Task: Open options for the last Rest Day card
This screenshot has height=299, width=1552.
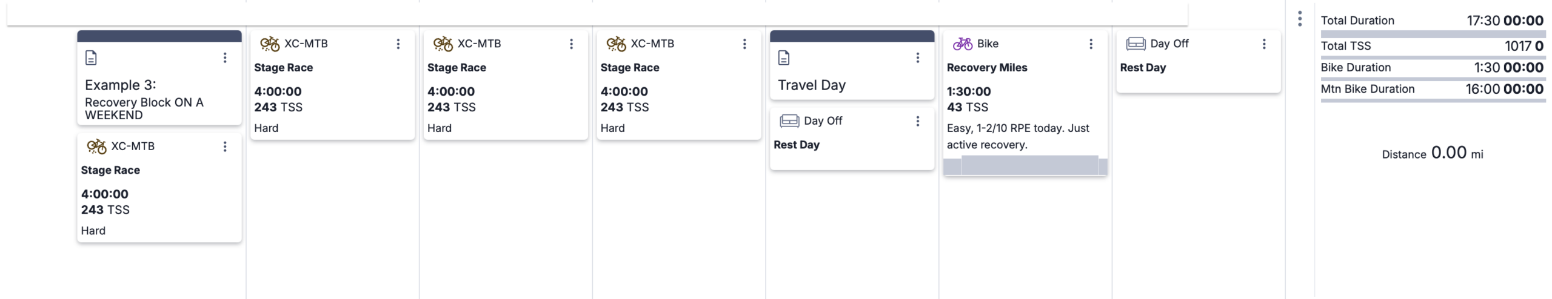Action: (1264, 44)
